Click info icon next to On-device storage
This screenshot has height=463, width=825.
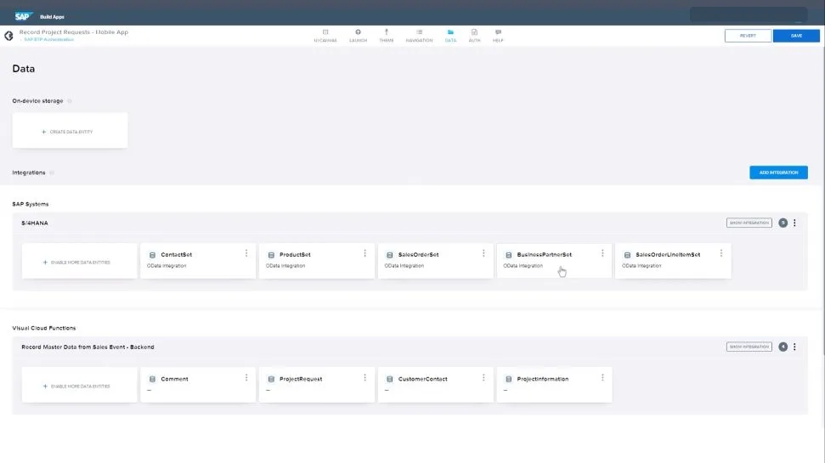pos(70,101)
